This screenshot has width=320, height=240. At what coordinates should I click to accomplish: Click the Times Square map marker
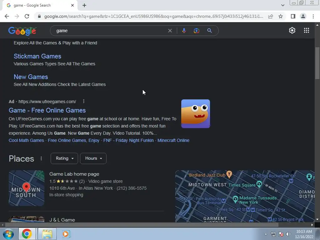259,184
